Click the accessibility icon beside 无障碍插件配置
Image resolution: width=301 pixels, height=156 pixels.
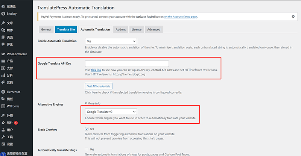(x=3, y=154)
